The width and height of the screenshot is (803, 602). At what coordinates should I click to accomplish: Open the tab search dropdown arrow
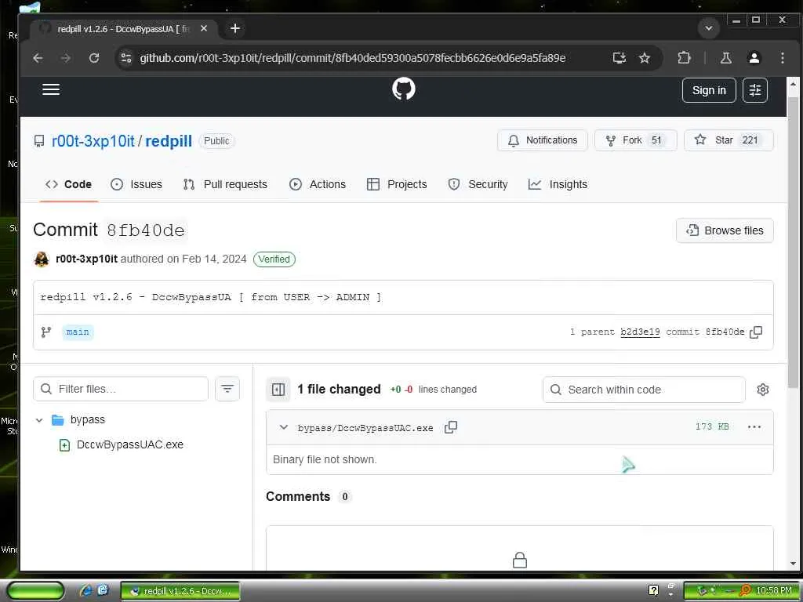click(709, 28)
